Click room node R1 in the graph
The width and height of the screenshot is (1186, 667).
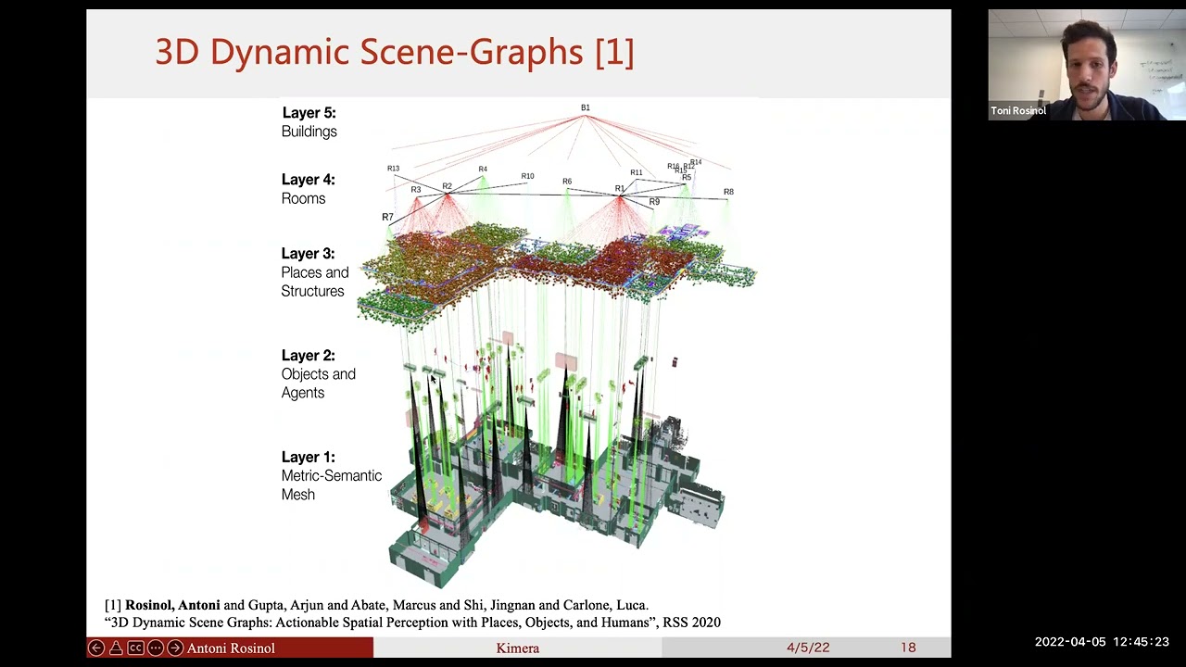(620, 189)
